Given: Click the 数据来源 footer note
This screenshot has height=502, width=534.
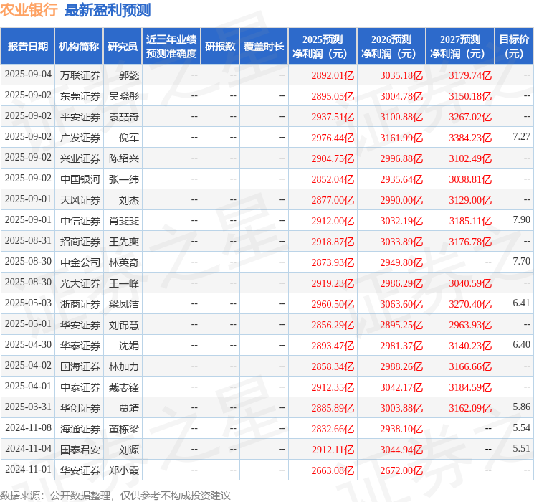Looking at the screenshot, I should [x=115, y=496].
